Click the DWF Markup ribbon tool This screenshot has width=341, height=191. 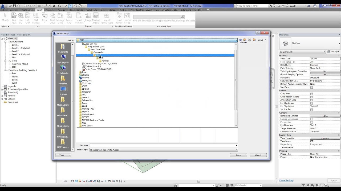point(36,18)
